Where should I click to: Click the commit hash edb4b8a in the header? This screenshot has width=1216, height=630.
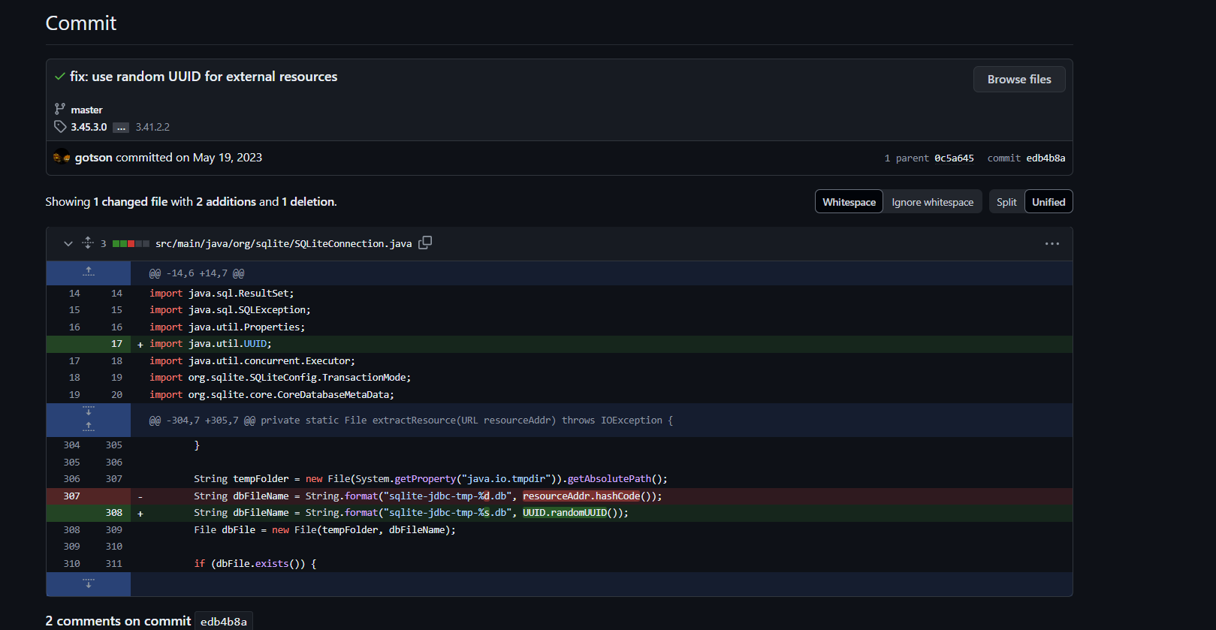click(x=1046, y=158)
